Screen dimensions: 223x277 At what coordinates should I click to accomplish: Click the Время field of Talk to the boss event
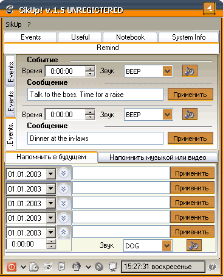tap(65, 71)
